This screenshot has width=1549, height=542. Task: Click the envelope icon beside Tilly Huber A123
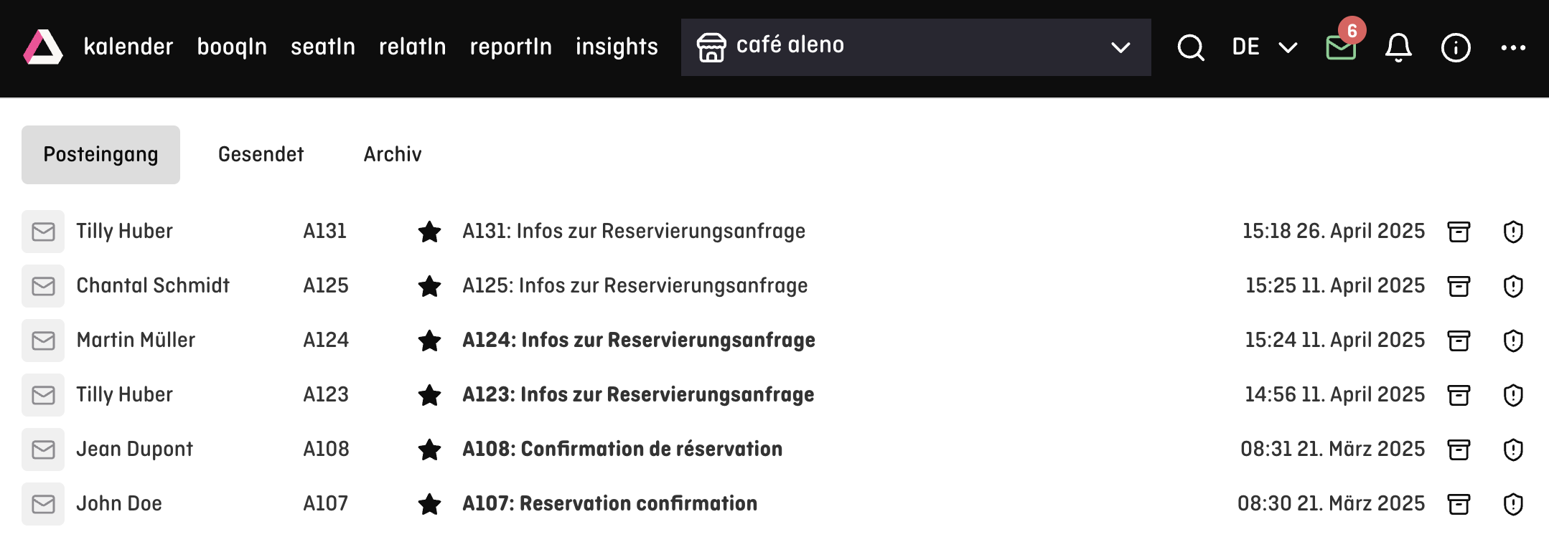[x=43, y=395]
